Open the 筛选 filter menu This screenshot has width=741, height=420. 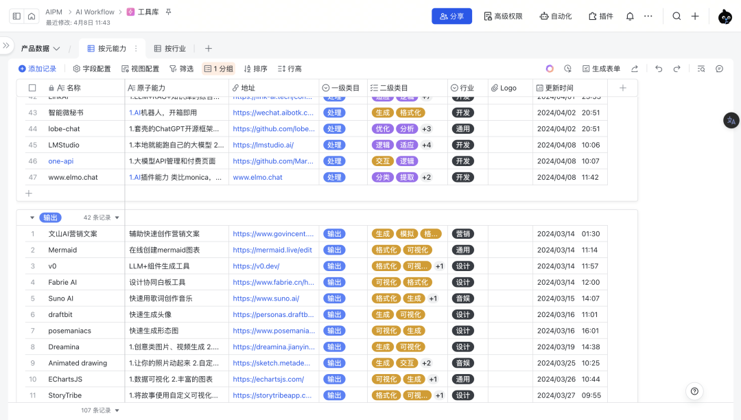click(182, 69)
